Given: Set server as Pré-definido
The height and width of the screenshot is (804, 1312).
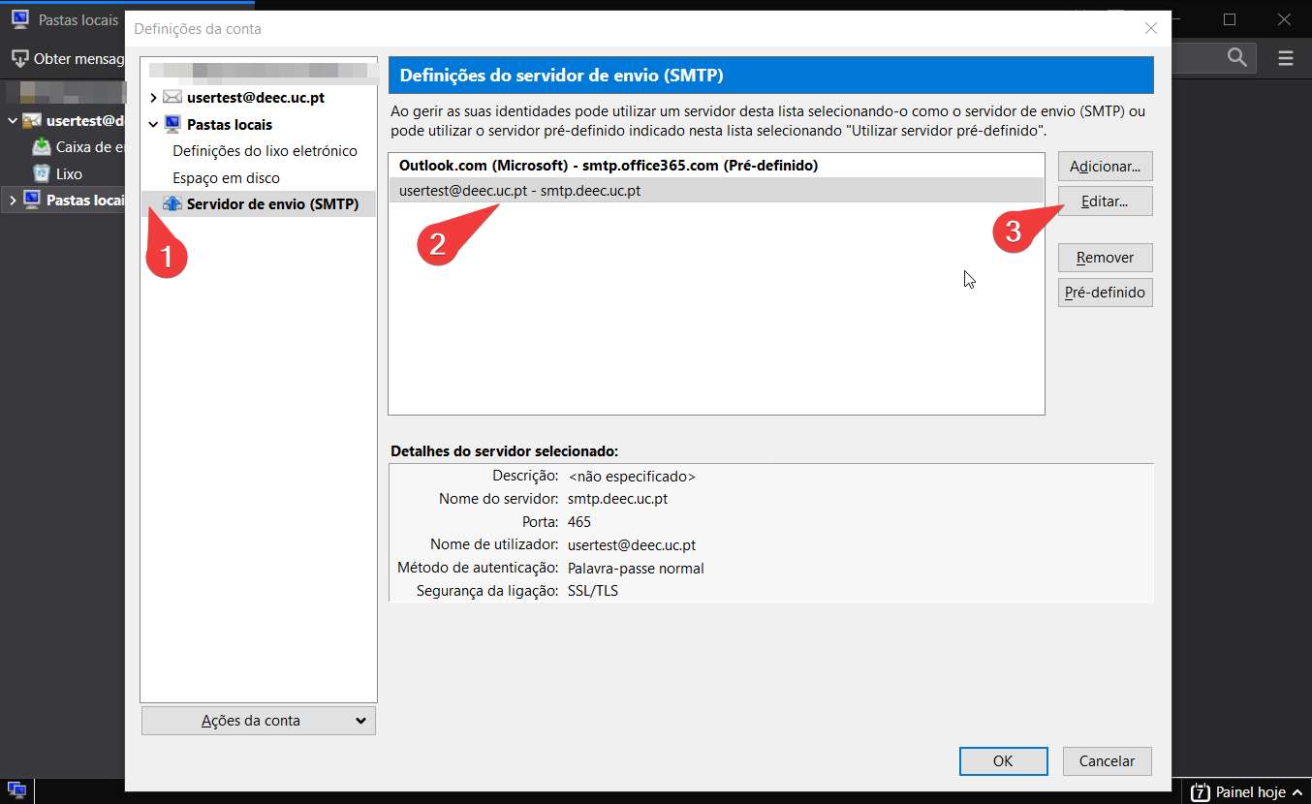Looking at the screenshot, I should click(1105, 293).
